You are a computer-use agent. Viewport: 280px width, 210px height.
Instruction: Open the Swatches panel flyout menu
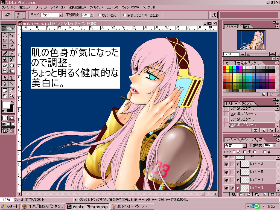click(x=277, y=63)
